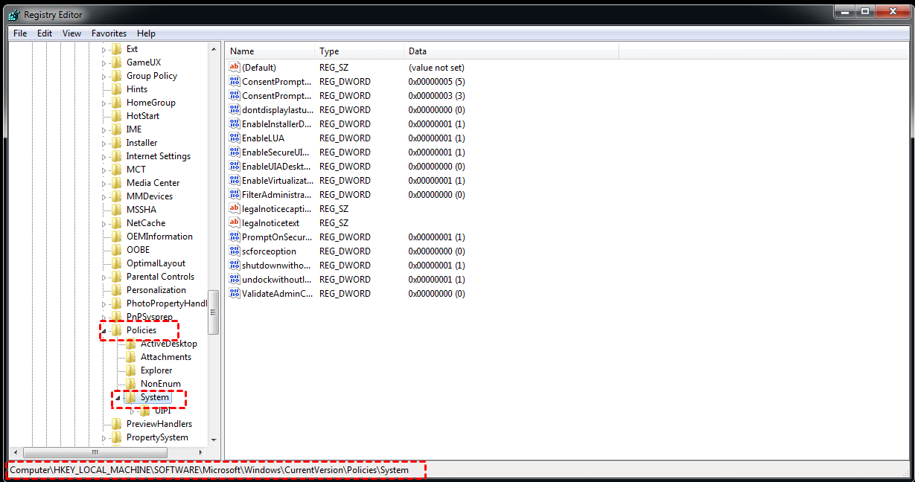Viewport: 915px width, 482px height.
Task: Select the Parental Controls folder icon
Action: (x=116, y=277)
